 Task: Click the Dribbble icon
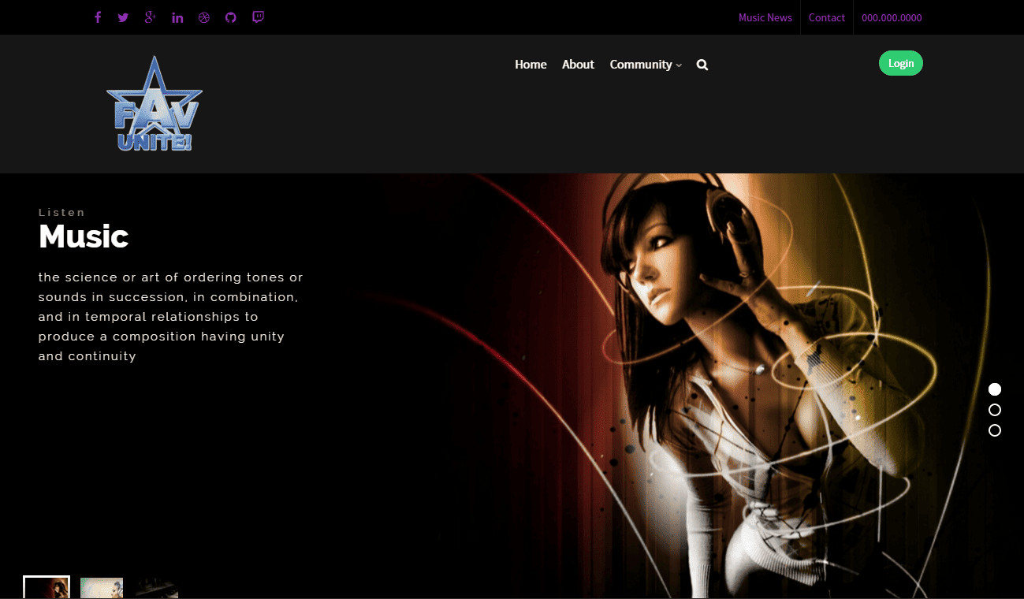click(204, 17)
